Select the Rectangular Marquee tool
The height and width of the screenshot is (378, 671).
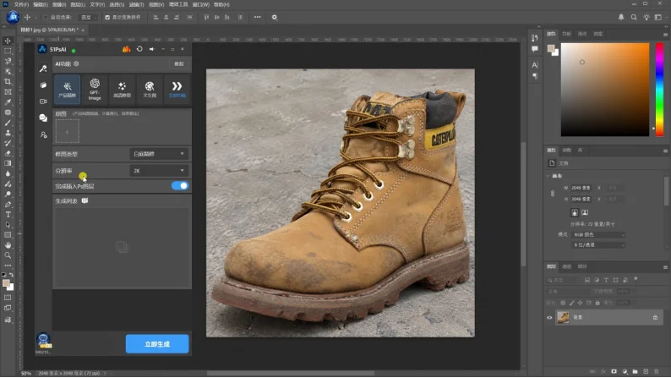click(8, 51)
